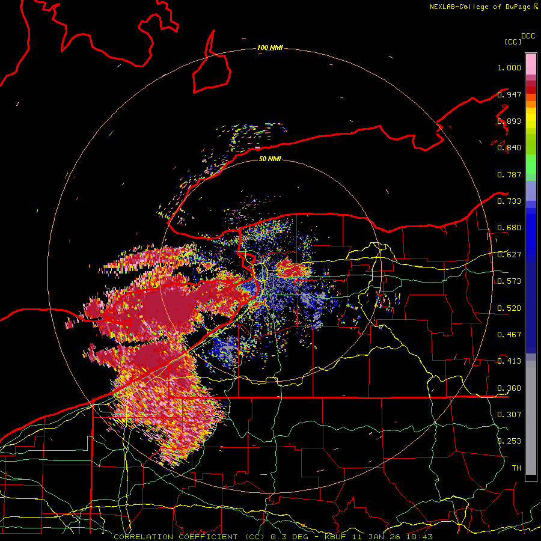The width and height of the screenshot is (541, 541).
Task: Click the Correlation Coefficient caption at bottom
Action: (273, 537)
